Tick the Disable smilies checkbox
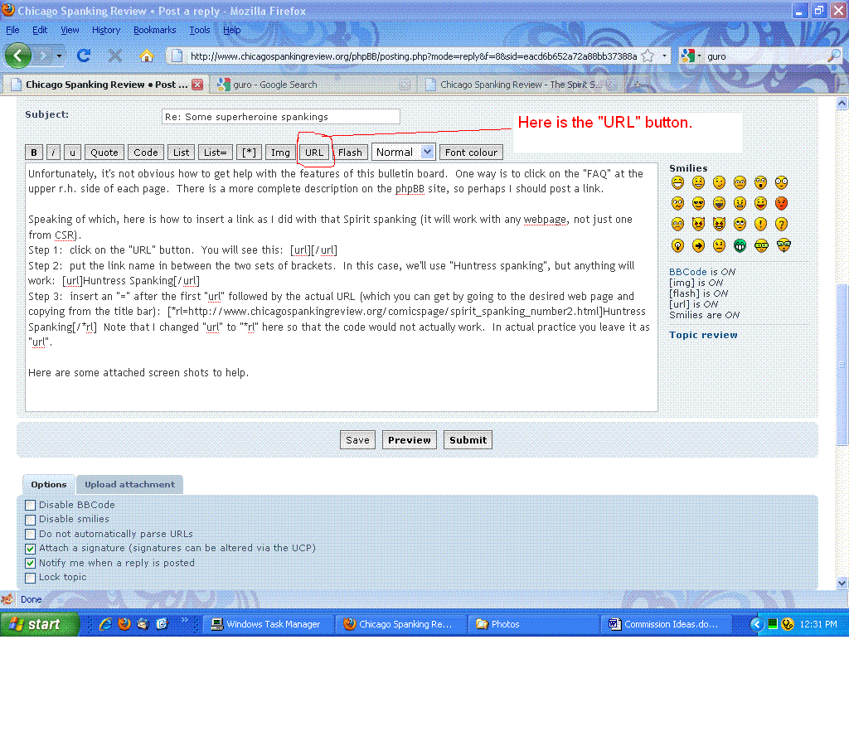The width and height of the screenshot is (849, 746). pyautogui.click(x=31, y=520)
